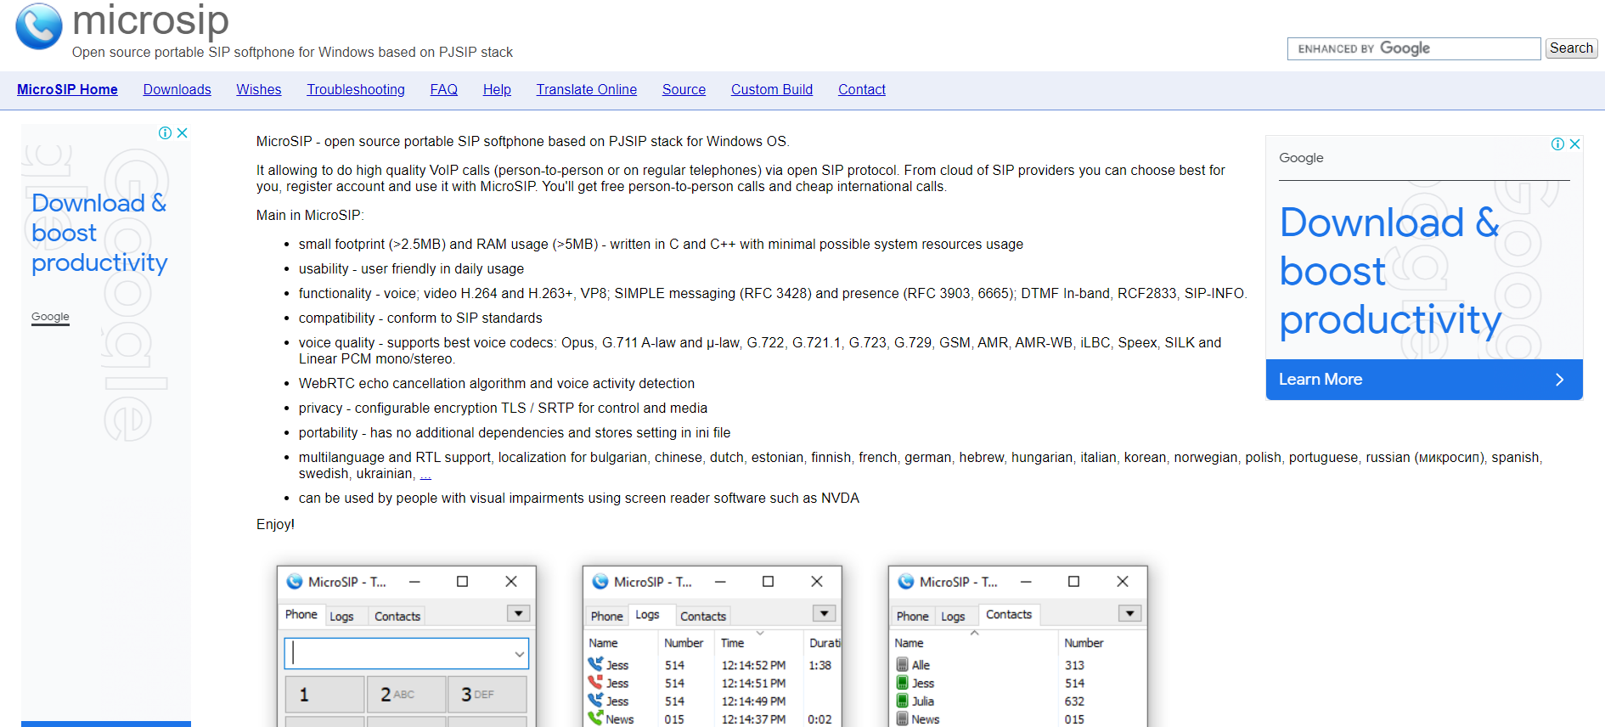Open the Contact link

[862, 89]
